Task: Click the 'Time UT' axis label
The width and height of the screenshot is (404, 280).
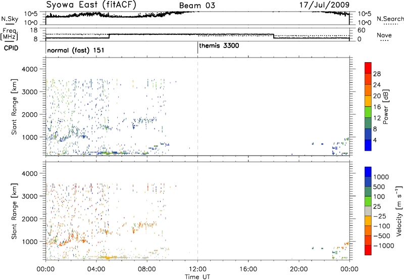Action: pos(197,276)
